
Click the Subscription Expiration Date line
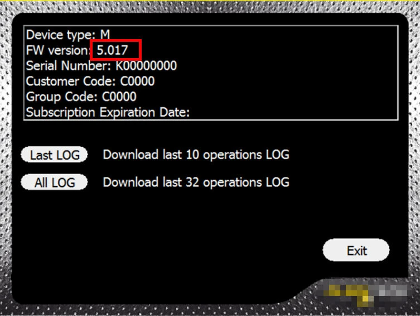[x=108, y=112]
